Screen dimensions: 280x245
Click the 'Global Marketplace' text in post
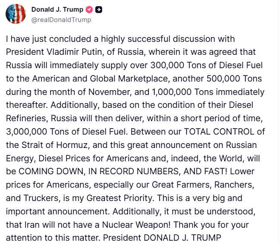(x=129, y=79)
